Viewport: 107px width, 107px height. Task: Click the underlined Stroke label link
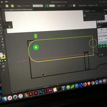[x=19, y=6]
